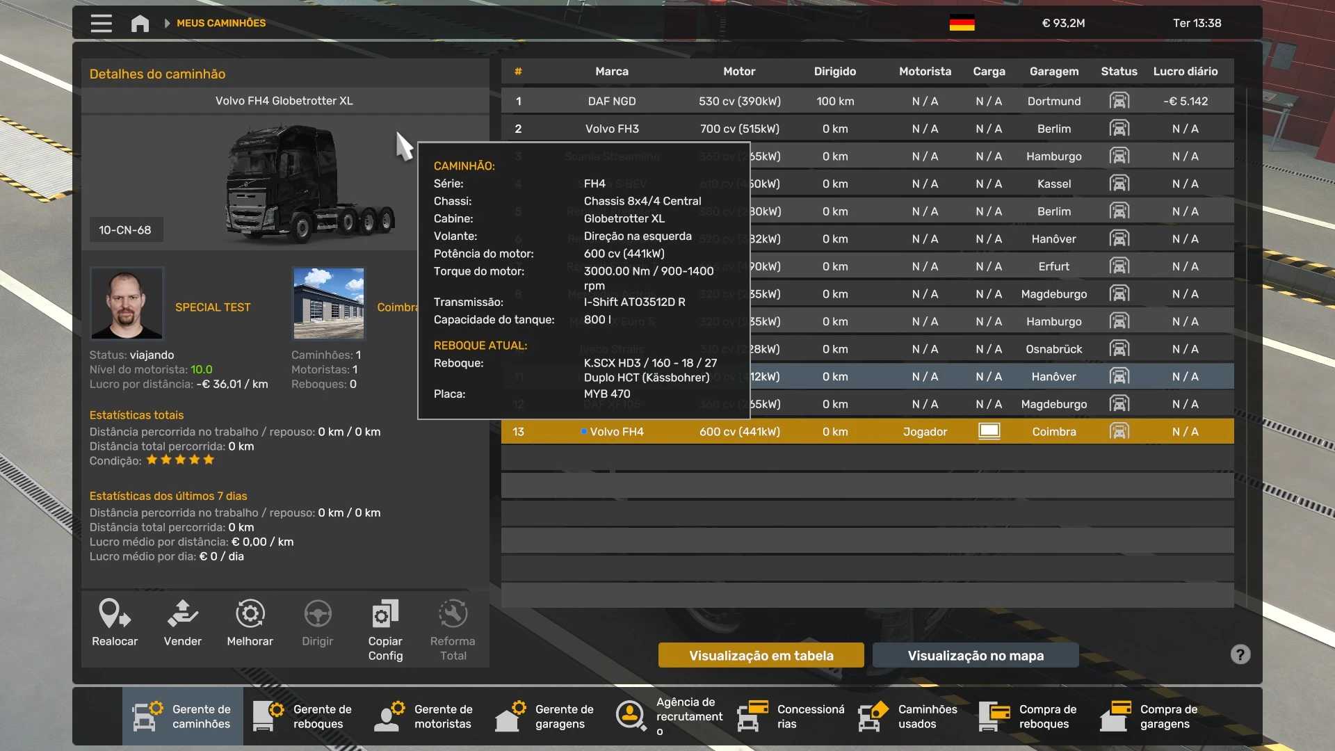Click Dortmund row garage status icon

(1119, 101)
